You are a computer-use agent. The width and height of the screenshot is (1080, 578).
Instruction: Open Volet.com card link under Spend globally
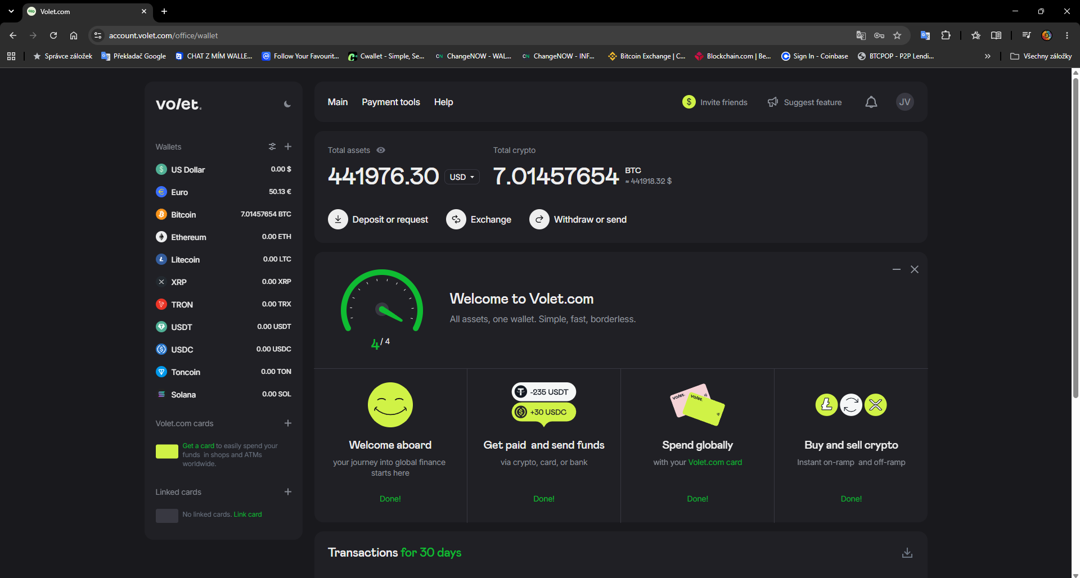[x=715, y=462]
